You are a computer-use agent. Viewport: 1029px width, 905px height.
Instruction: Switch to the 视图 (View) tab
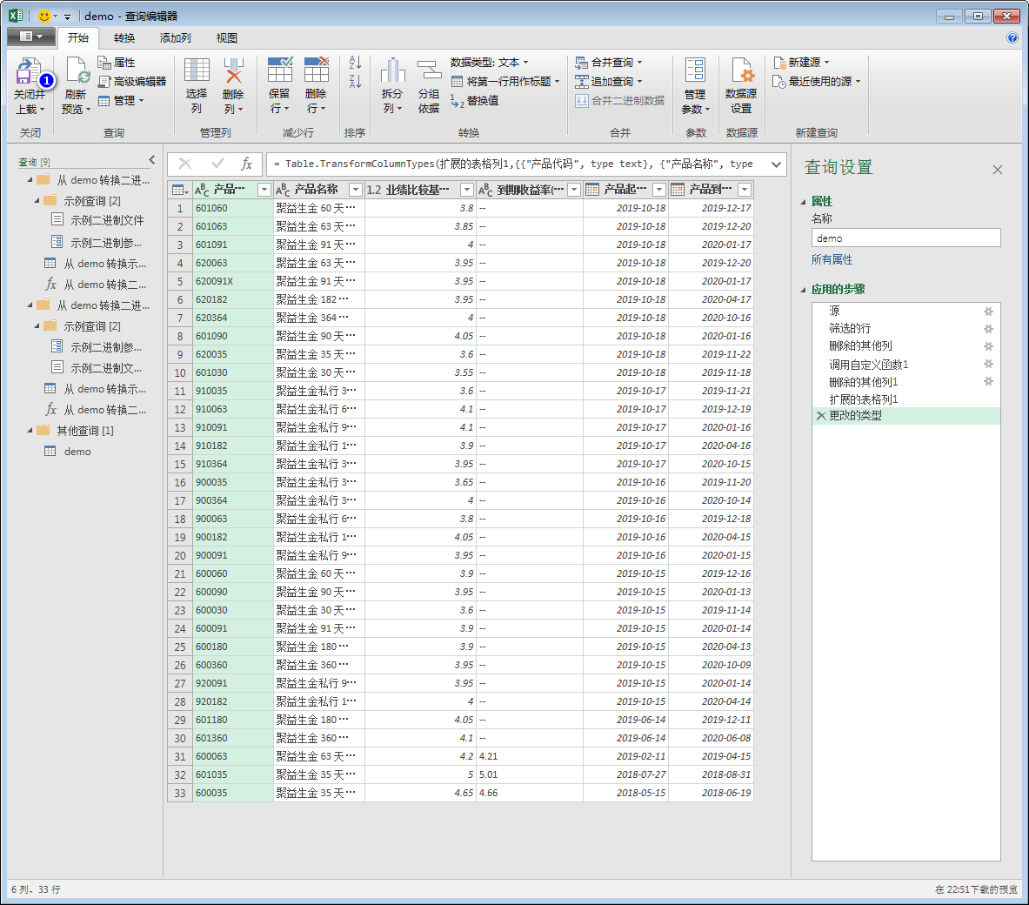point(226,38)
